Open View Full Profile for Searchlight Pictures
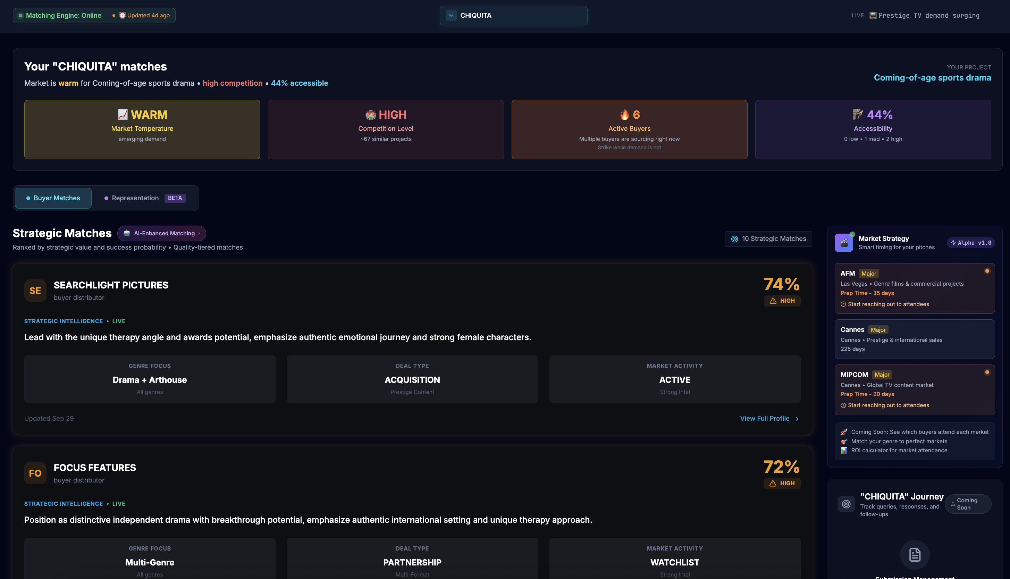 (x=769, y=419)
